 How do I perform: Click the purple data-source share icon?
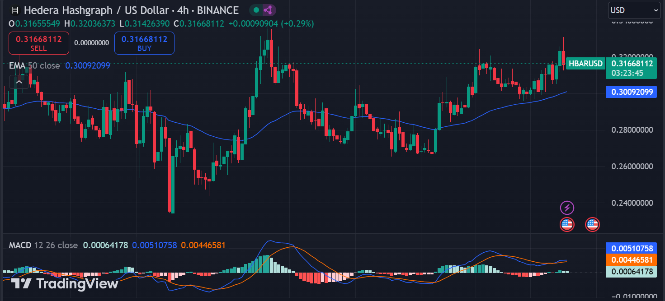tap(268, 10)
